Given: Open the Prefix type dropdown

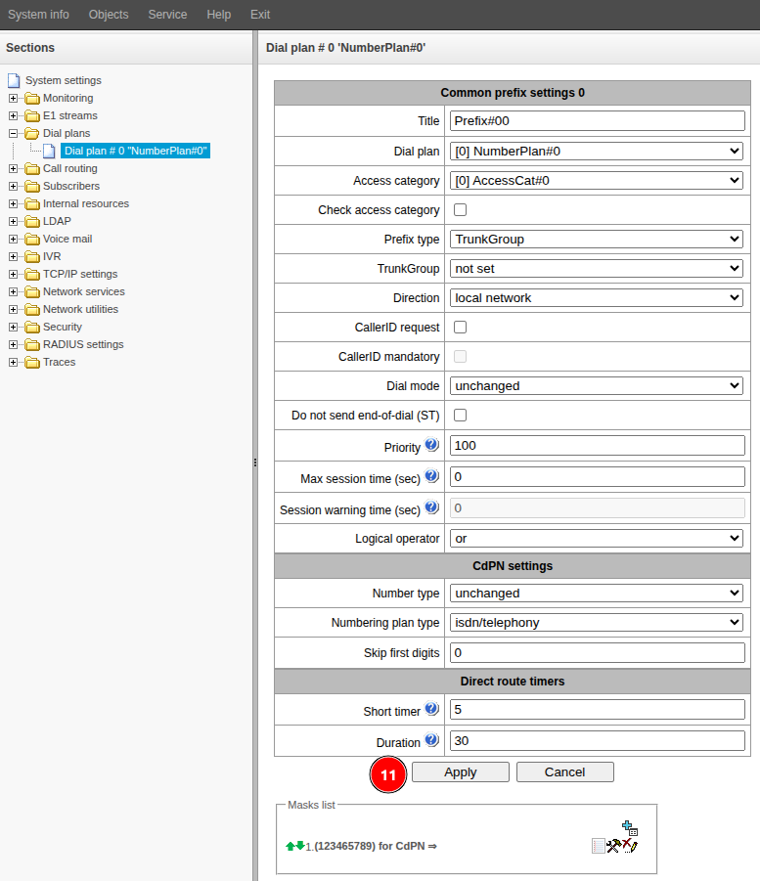Looking at the screenshot, I should (597, 240).
